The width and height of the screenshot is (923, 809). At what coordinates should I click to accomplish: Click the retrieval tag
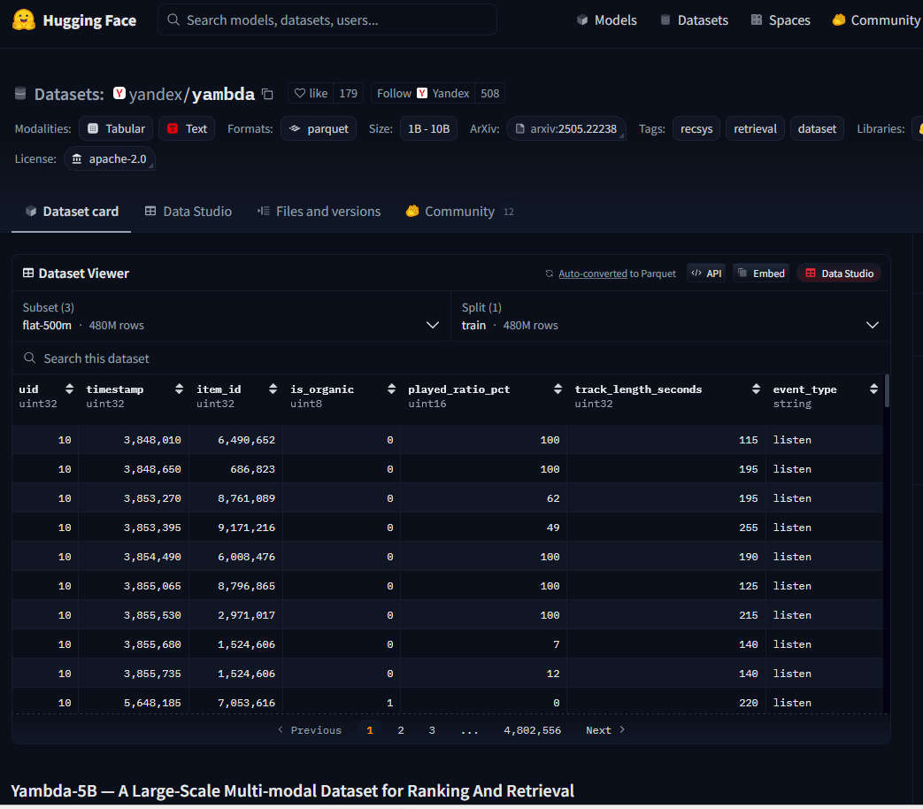[x=755, y=129]
